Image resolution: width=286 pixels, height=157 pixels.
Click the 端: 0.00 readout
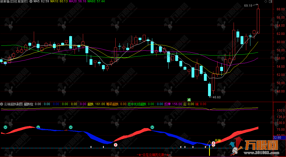click(201, 104)
